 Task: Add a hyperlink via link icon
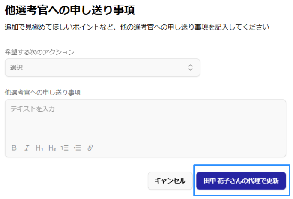point(90,148)
